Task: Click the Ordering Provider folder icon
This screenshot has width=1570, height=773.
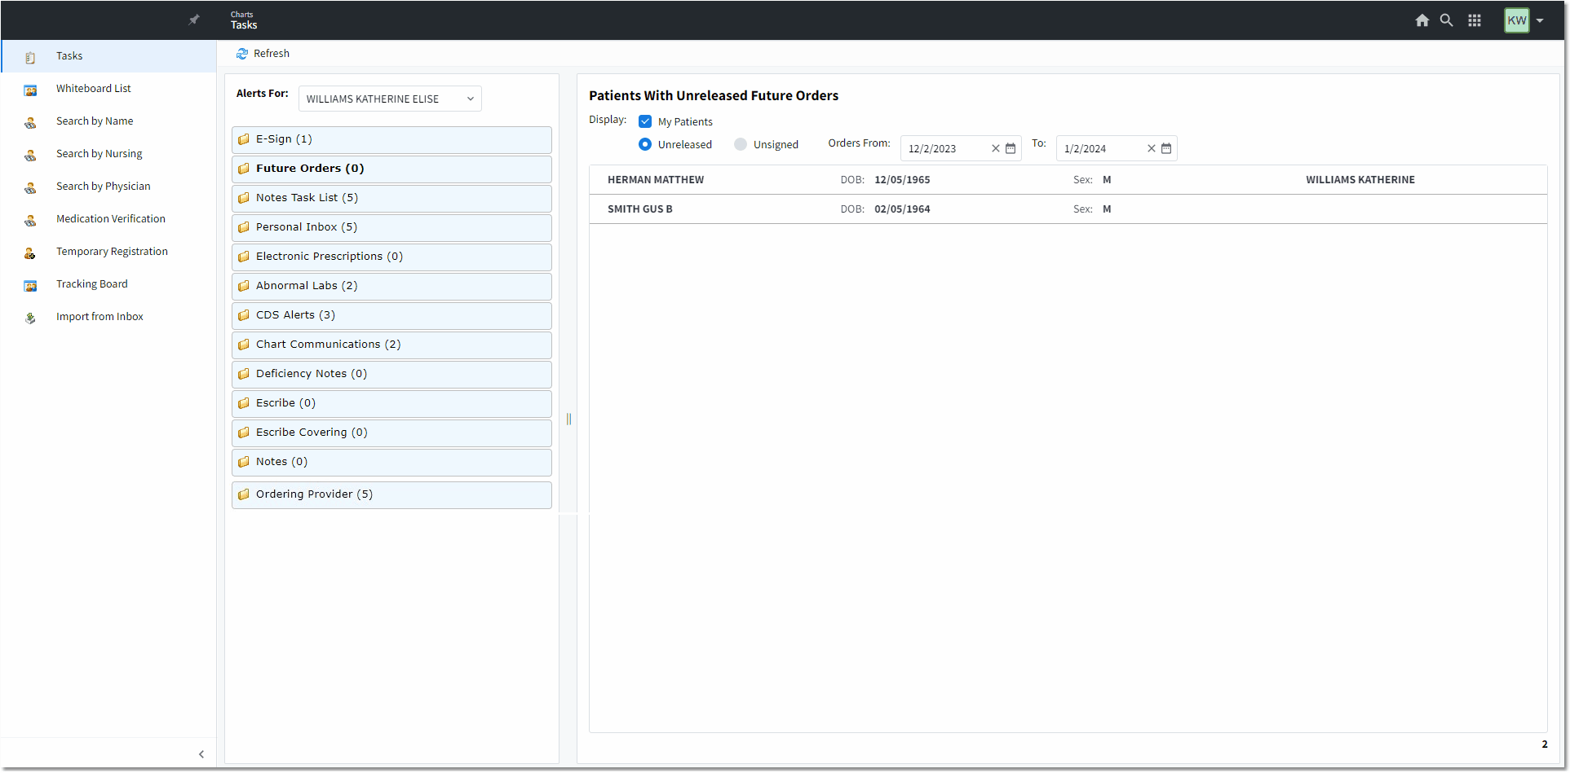Action: (244, 494)
